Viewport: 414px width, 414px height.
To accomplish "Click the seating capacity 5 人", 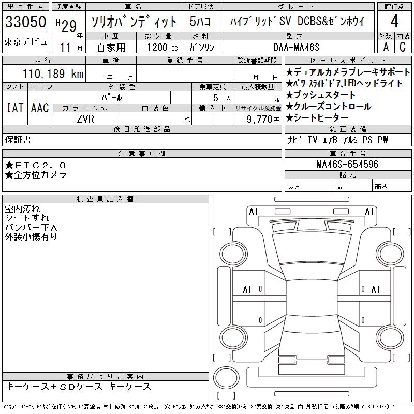I will tap(222, 98).
